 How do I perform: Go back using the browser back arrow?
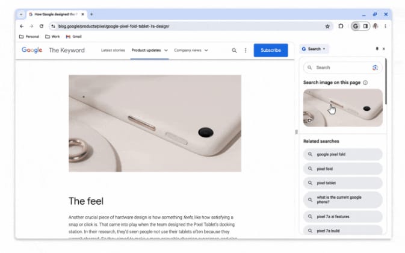(22, 26)
